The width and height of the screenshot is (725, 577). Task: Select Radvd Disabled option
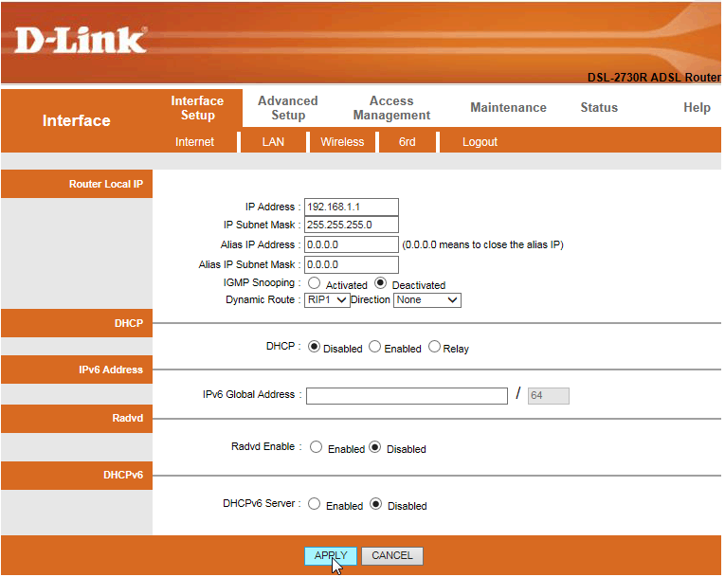pos(375,447)
